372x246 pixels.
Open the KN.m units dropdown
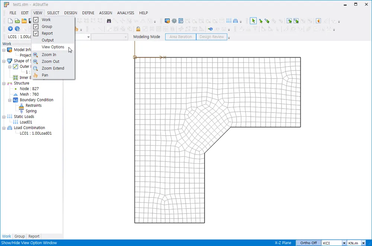[363, 243]
